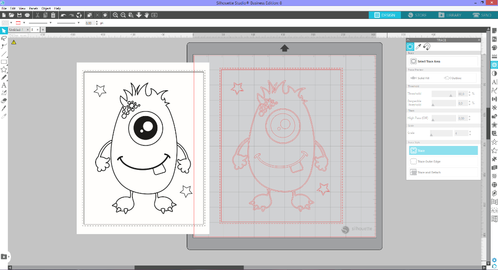The image size is (498, 270).
Task: Choose Outline trace preview
Action: (453, 78)
